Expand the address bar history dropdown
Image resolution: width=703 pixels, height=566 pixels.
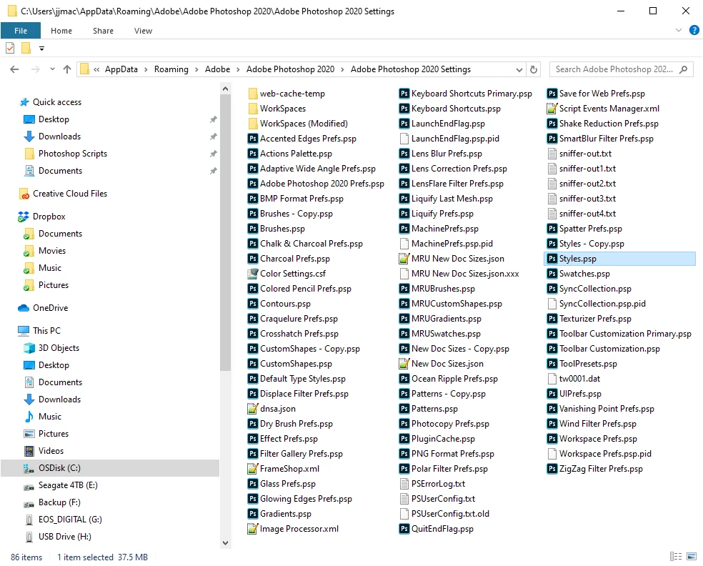[x=519, y=69]
